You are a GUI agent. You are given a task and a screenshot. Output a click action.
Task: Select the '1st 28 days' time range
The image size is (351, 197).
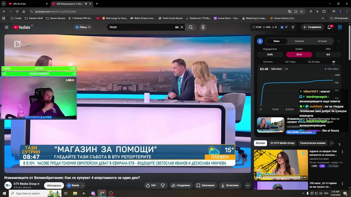(x=314, y=62)
